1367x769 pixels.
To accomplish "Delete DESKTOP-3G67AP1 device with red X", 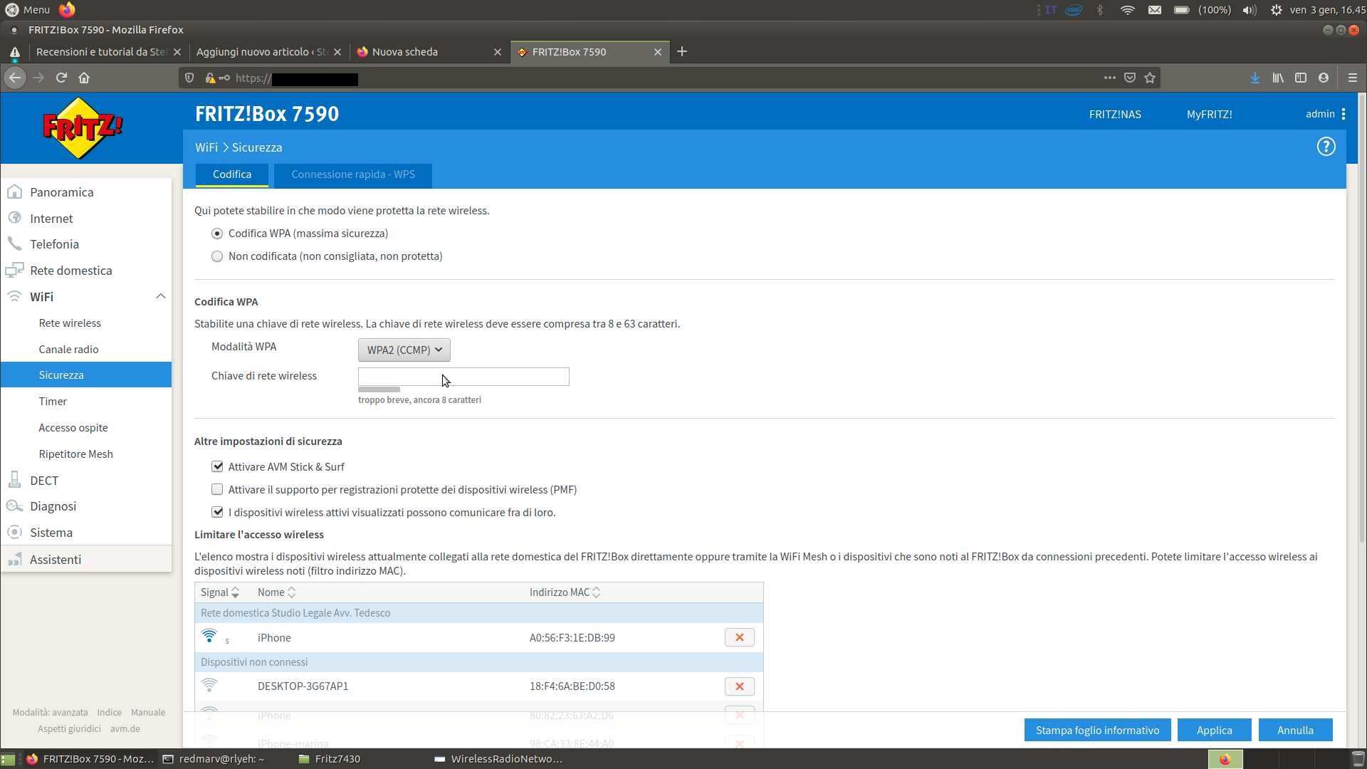I will [x=740, y=686].
